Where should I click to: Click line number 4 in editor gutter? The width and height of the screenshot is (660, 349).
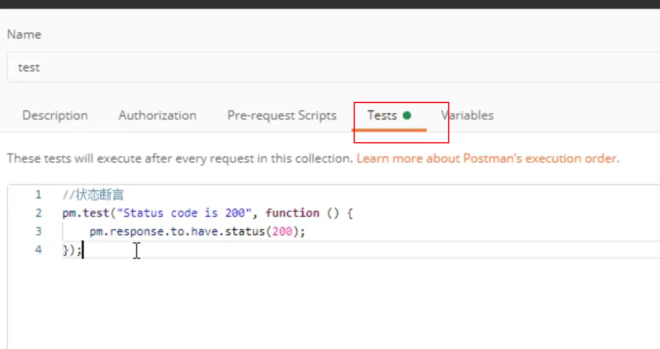coord(38,250)
